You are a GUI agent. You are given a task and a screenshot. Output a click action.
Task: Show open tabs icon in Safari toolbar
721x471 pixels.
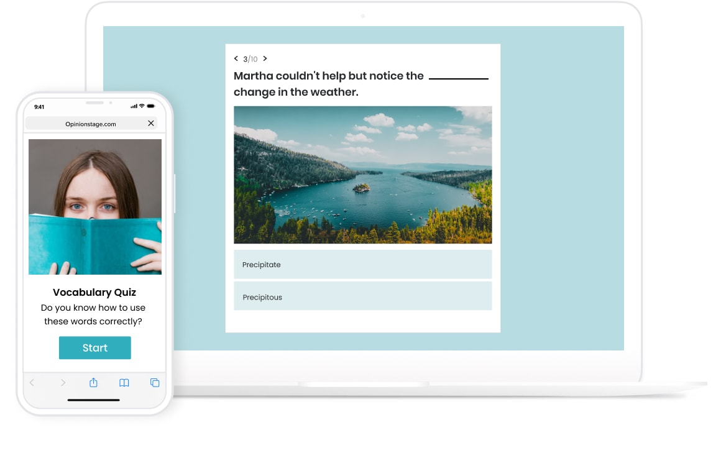[x=155, y=383]
